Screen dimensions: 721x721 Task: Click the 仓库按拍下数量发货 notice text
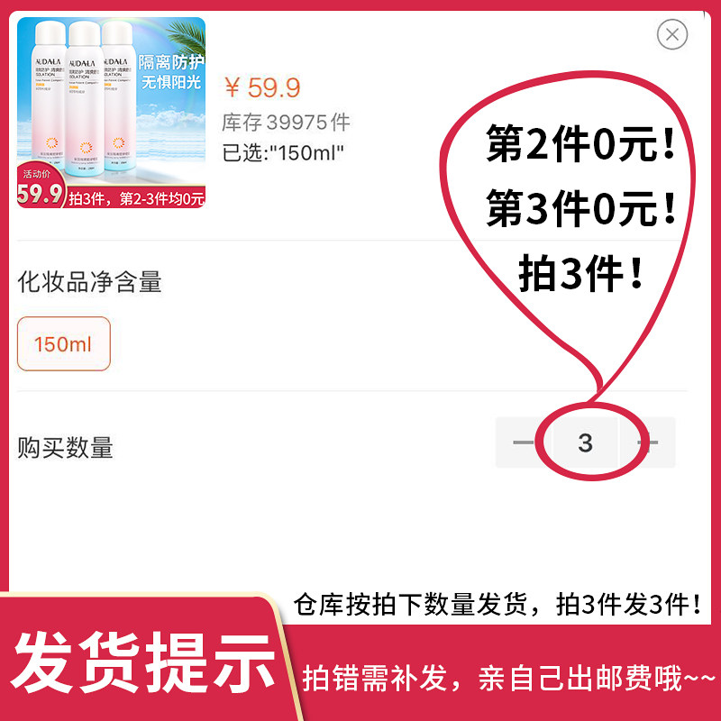[498, 604]
